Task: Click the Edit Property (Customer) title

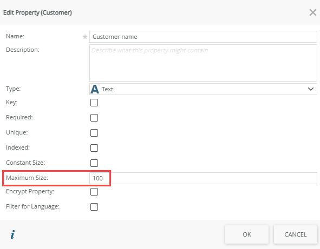Action: click(37, 12)
